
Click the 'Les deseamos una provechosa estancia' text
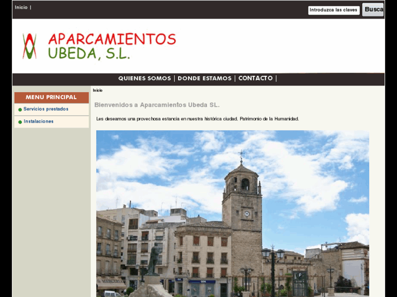(198, 119)
